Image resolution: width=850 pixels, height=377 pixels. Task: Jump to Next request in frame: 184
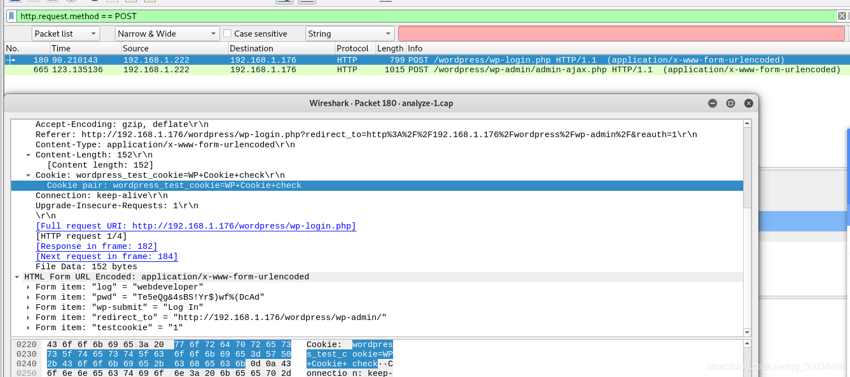[106, 257]
